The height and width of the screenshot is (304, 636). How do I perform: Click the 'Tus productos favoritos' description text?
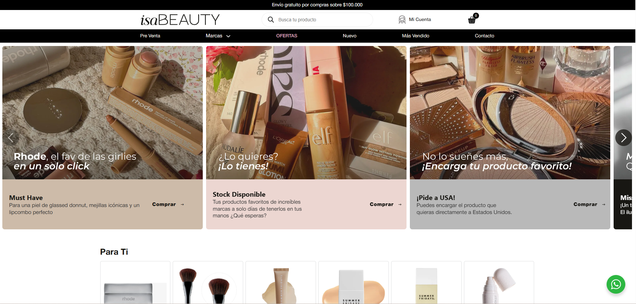point(257,209)
